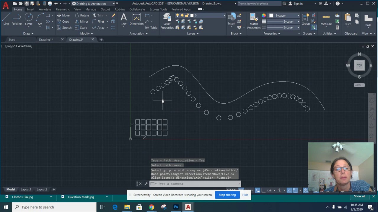This screenshot has height=212, width=378.
Task: Click the Windows search box
Action: (54, 207)
